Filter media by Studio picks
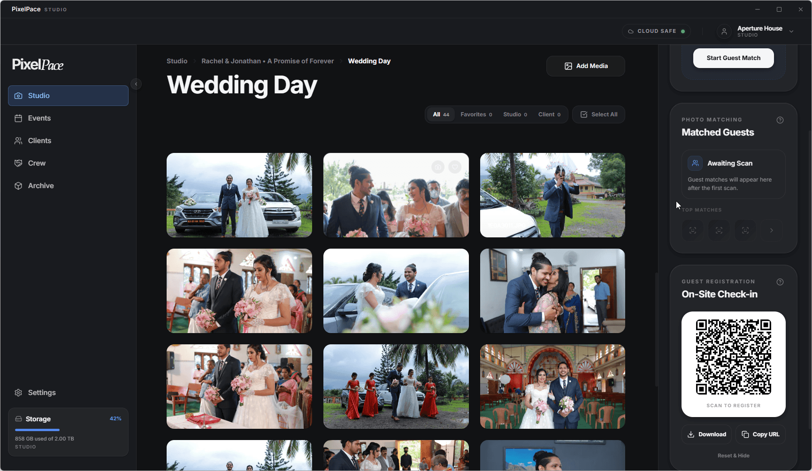Viewport: 812px width, 471px height. pos(515,114)
